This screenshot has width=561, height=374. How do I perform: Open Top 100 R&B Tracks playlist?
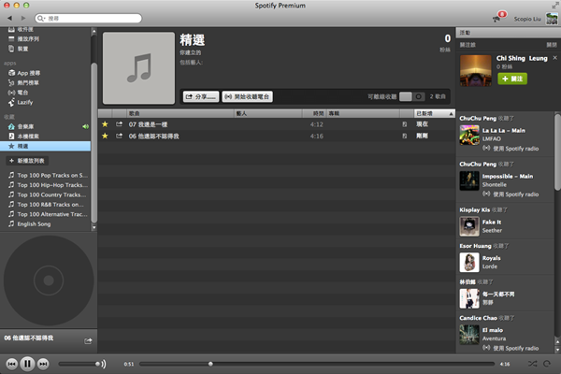[50, 205]
